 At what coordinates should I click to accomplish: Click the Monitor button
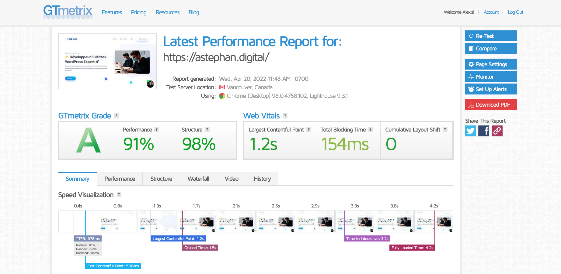491,77
